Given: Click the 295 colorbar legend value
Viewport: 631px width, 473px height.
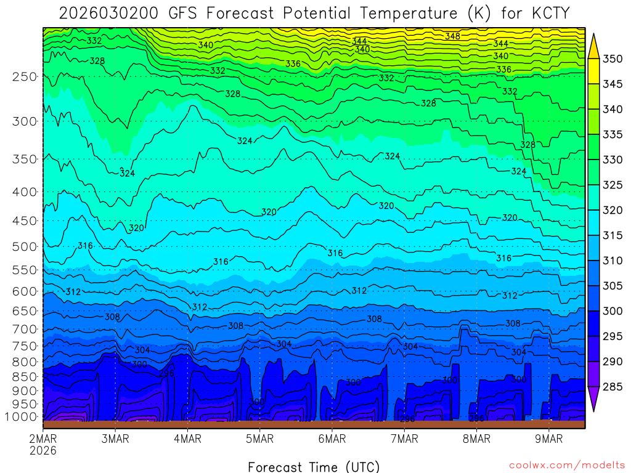Looking at the screenshot, I should [x=613, y=337].
